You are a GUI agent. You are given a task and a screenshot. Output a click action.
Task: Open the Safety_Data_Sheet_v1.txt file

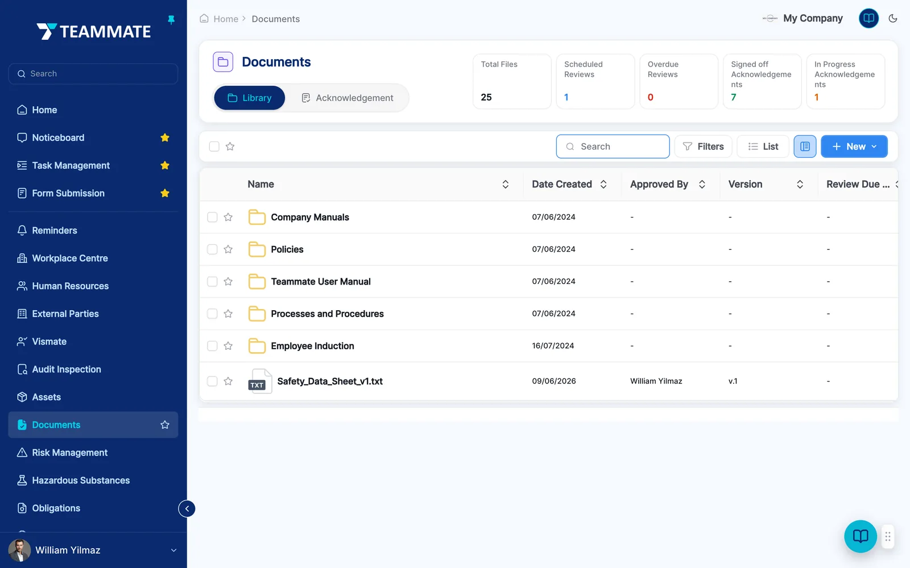[330, 381]
